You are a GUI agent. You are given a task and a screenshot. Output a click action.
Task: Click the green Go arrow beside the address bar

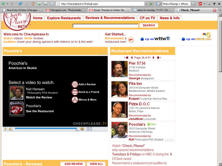click(151, 4)
